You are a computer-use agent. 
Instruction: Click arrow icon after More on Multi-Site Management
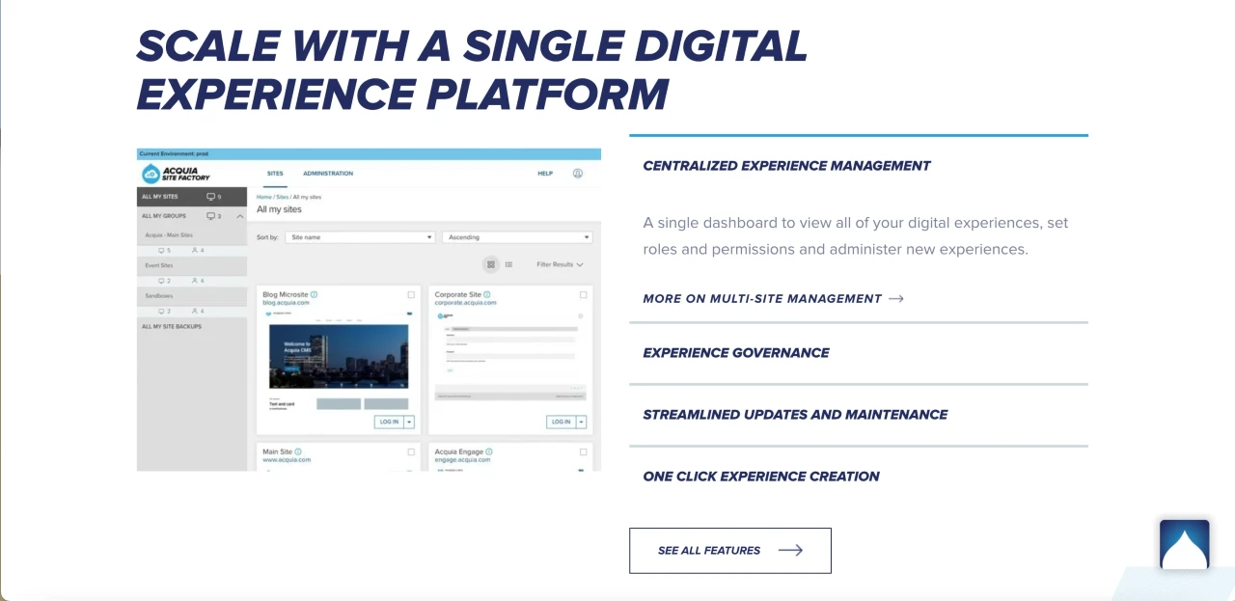[x=895, y=299]
